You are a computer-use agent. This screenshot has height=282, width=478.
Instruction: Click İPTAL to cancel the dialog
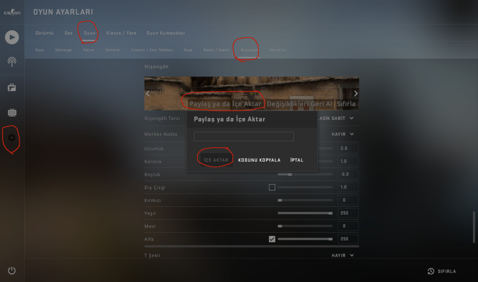(297, 160)
